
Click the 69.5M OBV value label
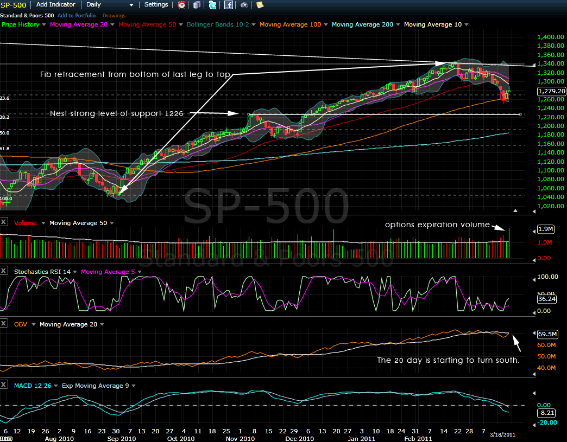(547, 335)
